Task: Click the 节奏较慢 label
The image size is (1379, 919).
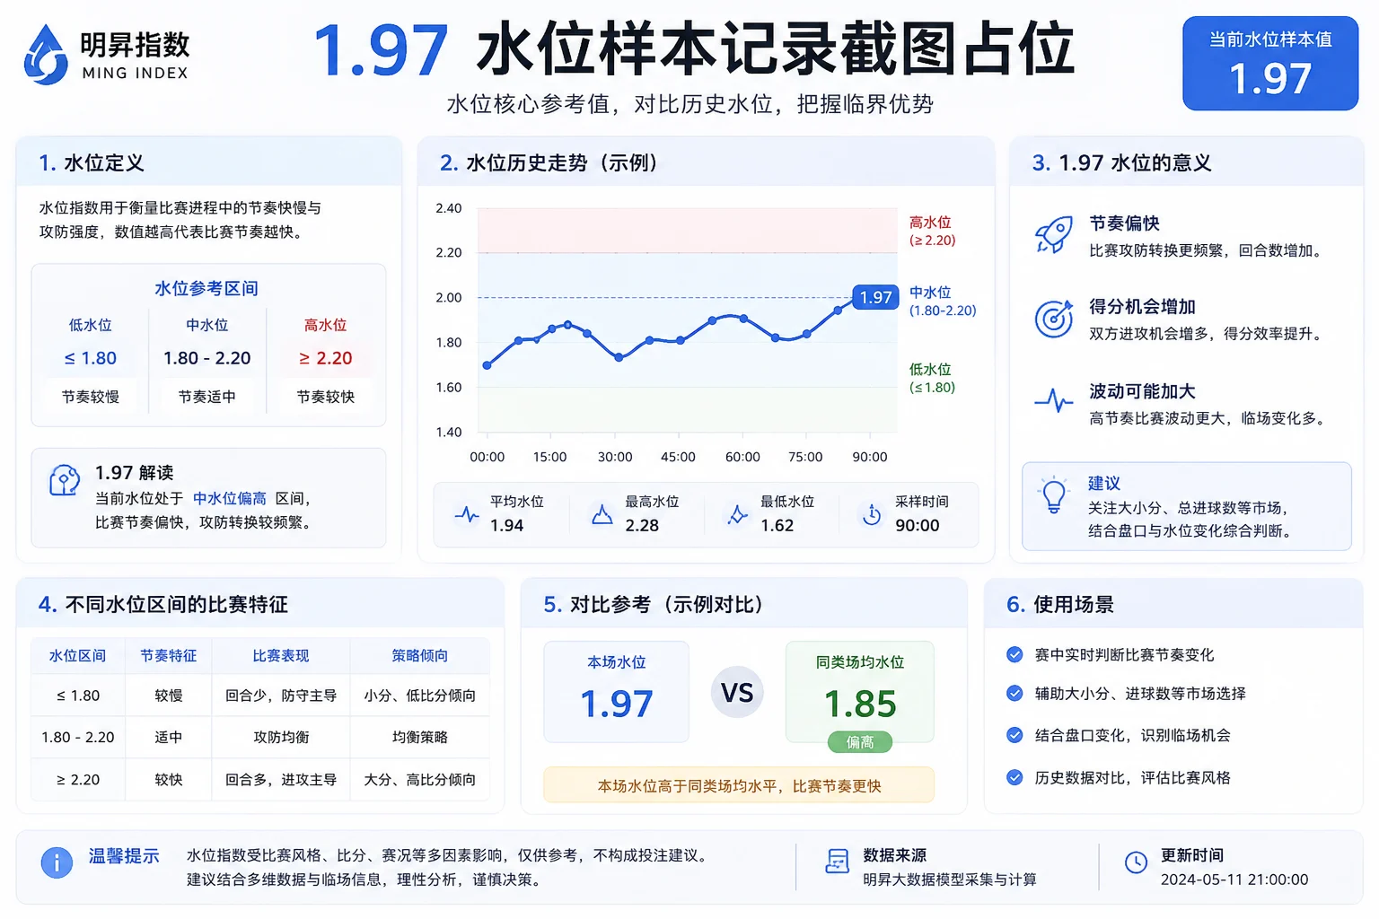Action: [91, 397]
